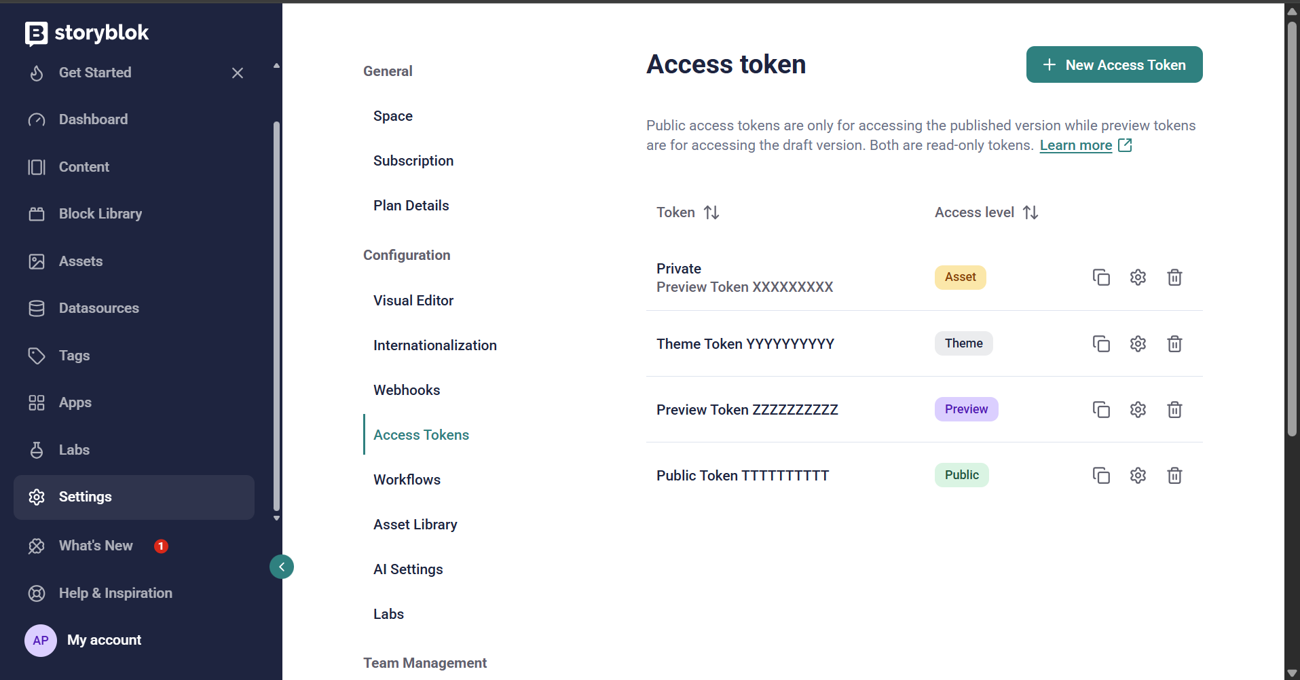Copy the Public Token TTTTTTTTTT
Screen dimensions: 1300x680
tap(1101, 475)
